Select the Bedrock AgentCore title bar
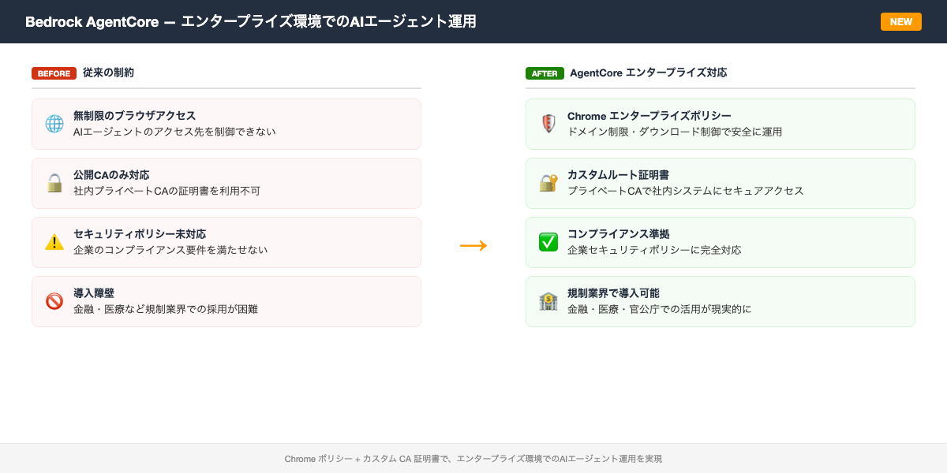 [253, 21]
